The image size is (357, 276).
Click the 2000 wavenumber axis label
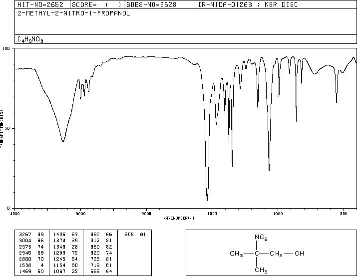146,214
